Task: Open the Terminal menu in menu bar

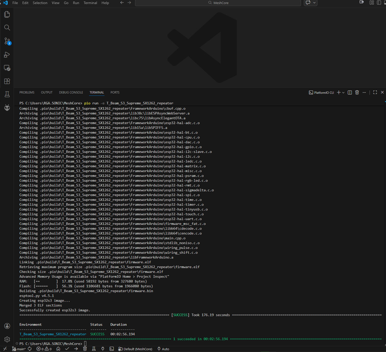Action: pyautogui.click(x=90, y=3)
